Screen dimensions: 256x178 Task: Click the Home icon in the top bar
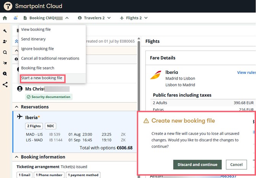click(5, 18)
